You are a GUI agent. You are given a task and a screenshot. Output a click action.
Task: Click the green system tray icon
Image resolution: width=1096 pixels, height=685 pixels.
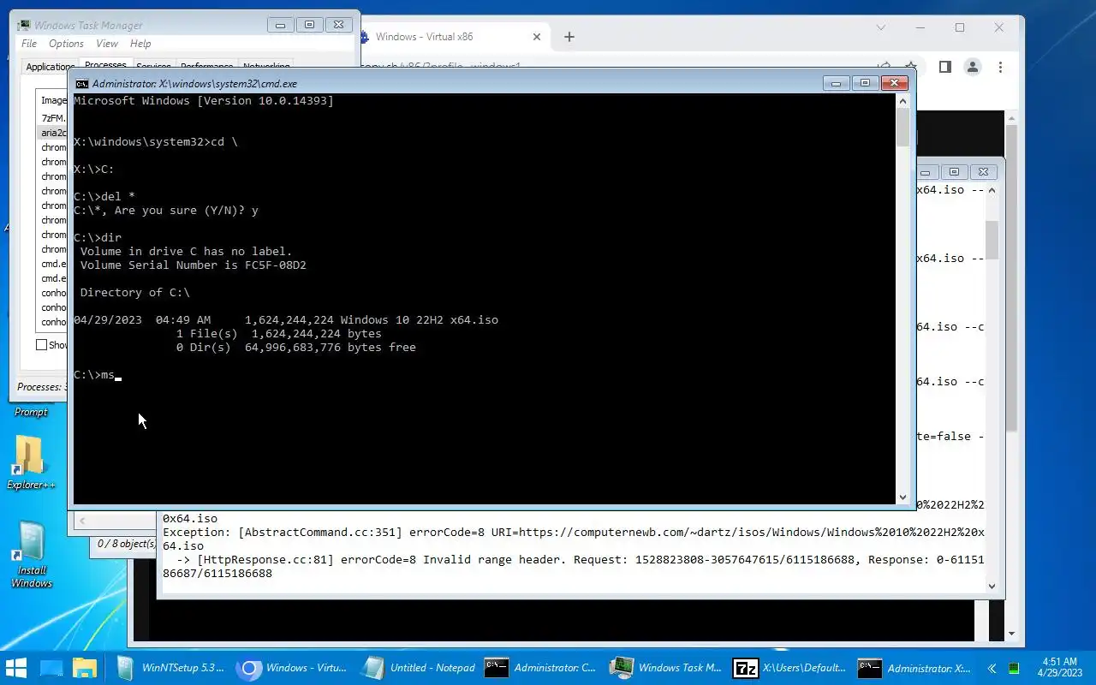click(1014, 668)
